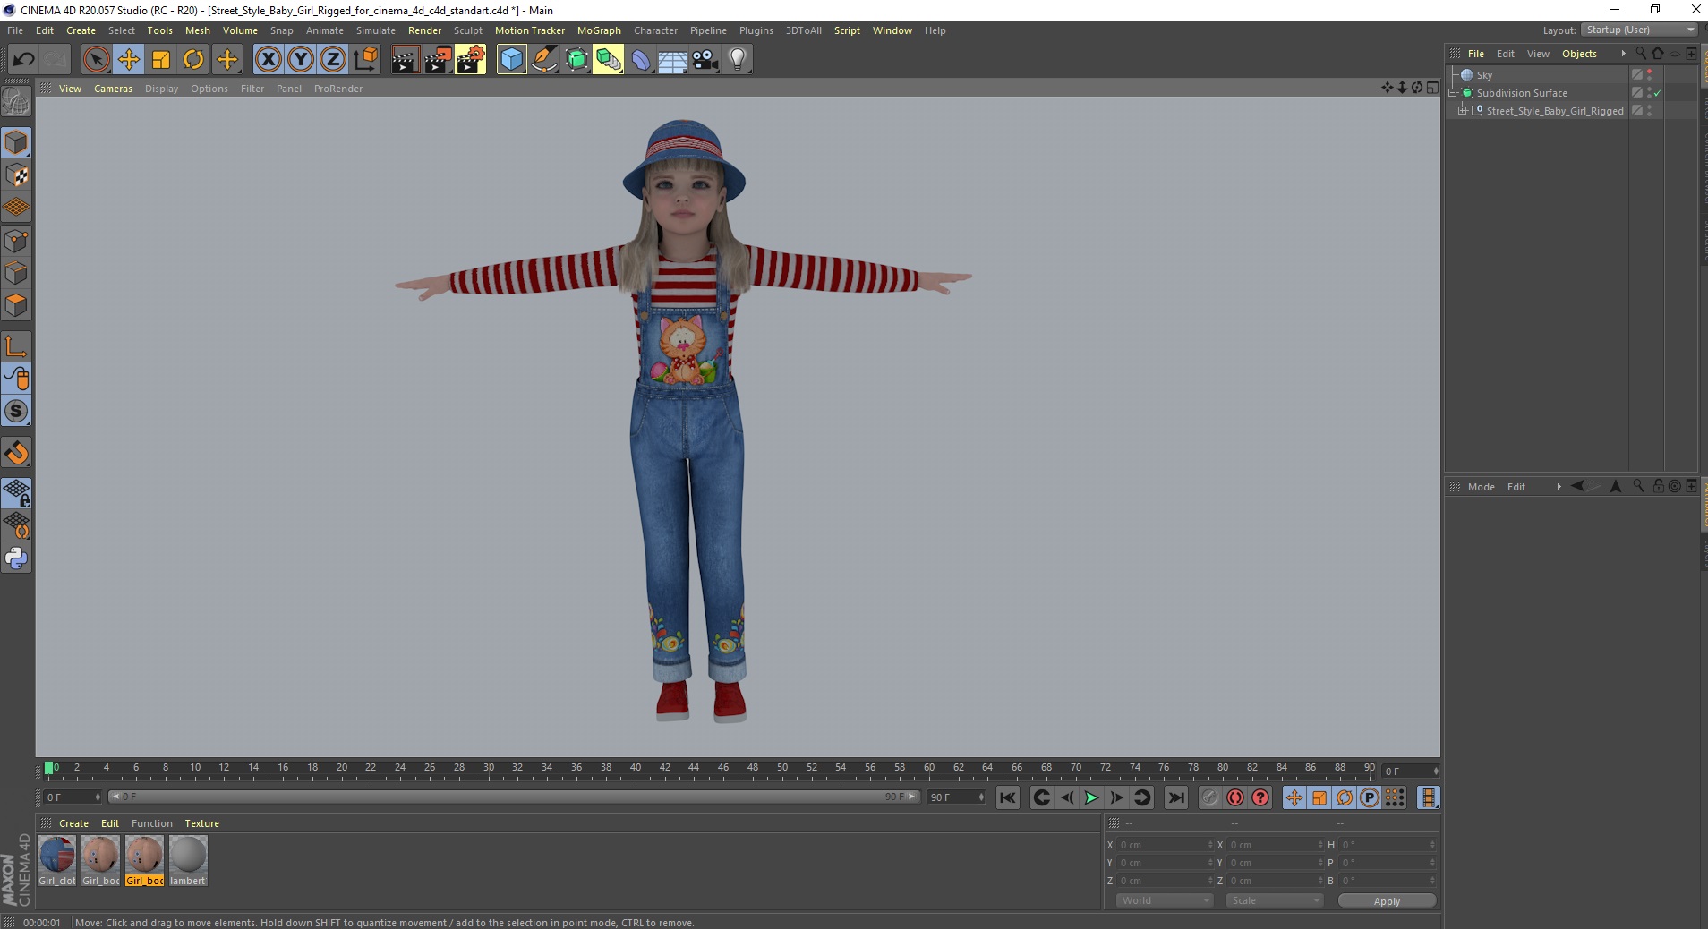
Task: Click the Python script icon
Action: [16, 558]
